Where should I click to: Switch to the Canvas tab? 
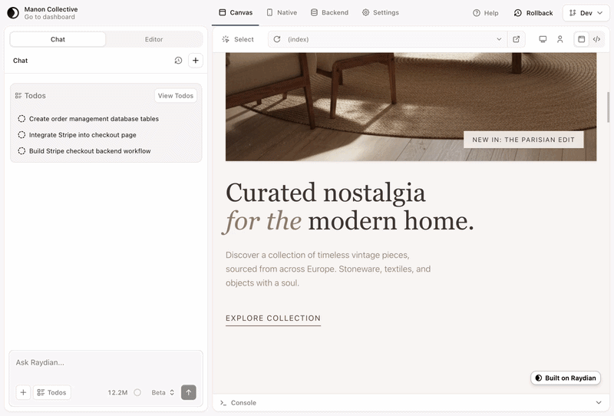point(236,12)
